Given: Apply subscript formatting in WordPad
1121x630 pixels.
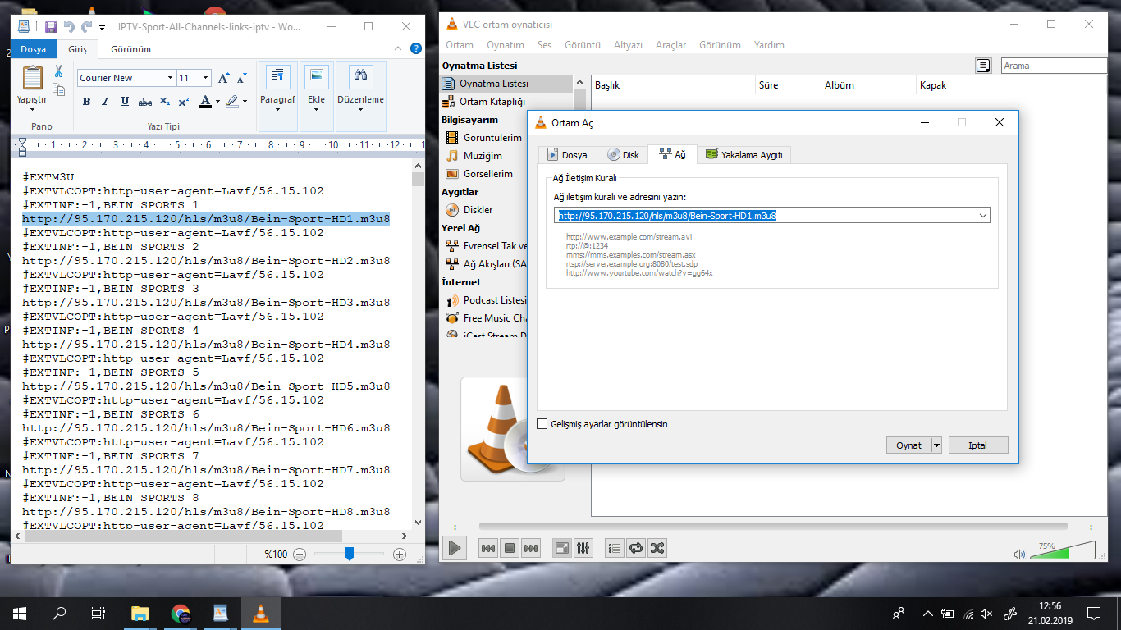Looking at the screenshot, I should click(165, 102).
